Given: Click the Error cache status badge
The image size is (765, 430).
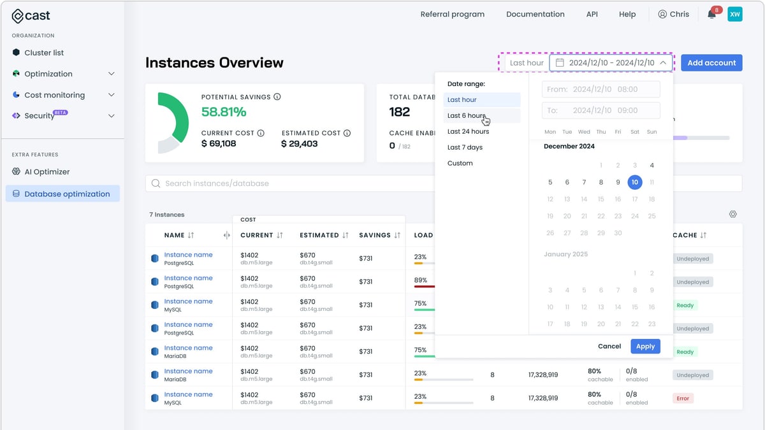Looking at the screenshot, I should click(x=683, y=398).
